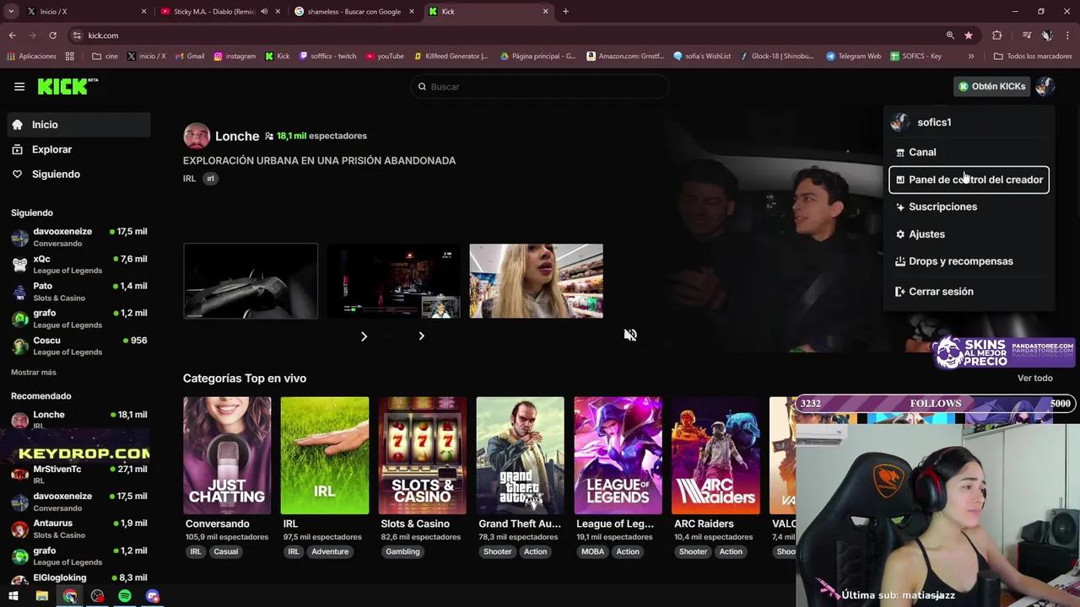The image size is (1080, 607).
Task: Open Siguiendo in the sidebar
Action: click(x=78, y=174)
